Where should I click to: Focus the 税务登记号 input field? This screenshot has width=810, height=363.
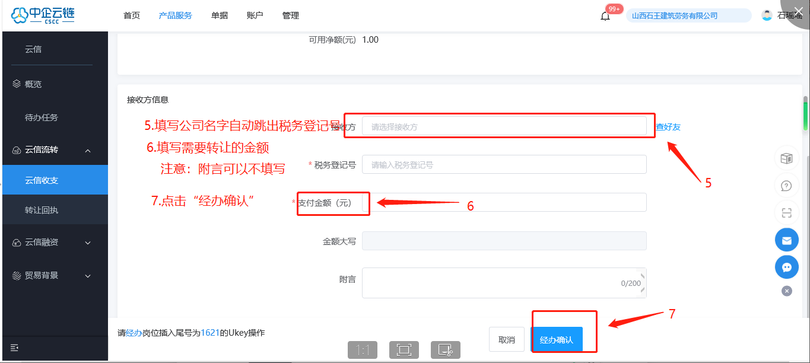504,164
